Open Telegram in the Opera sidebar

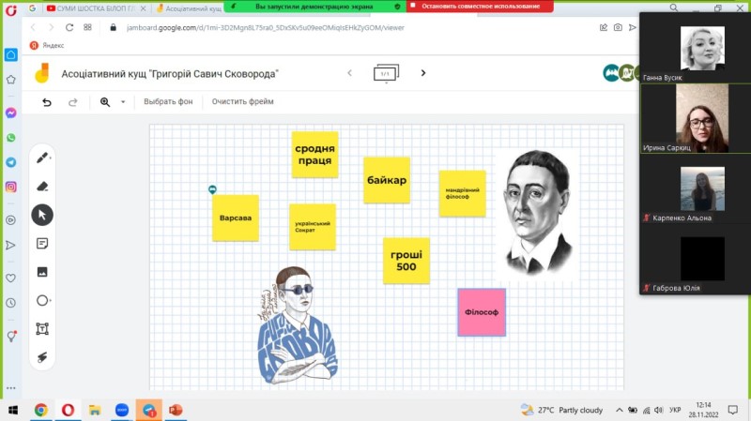[x=11, y=162]
